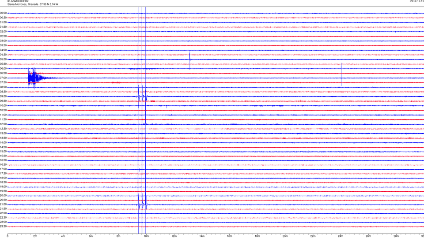Choose the "10:30" row label
This screenshot has width=424, height=238.
click(3, 110)
